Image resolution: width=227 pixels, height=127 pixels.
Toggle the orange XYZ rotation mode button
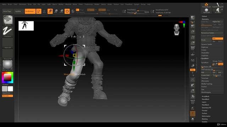click(193, 70)
